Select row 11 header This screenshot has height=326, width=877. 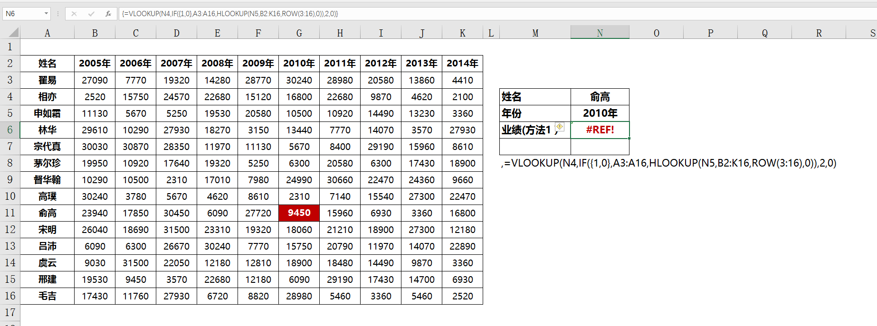(x=10, y=213)
